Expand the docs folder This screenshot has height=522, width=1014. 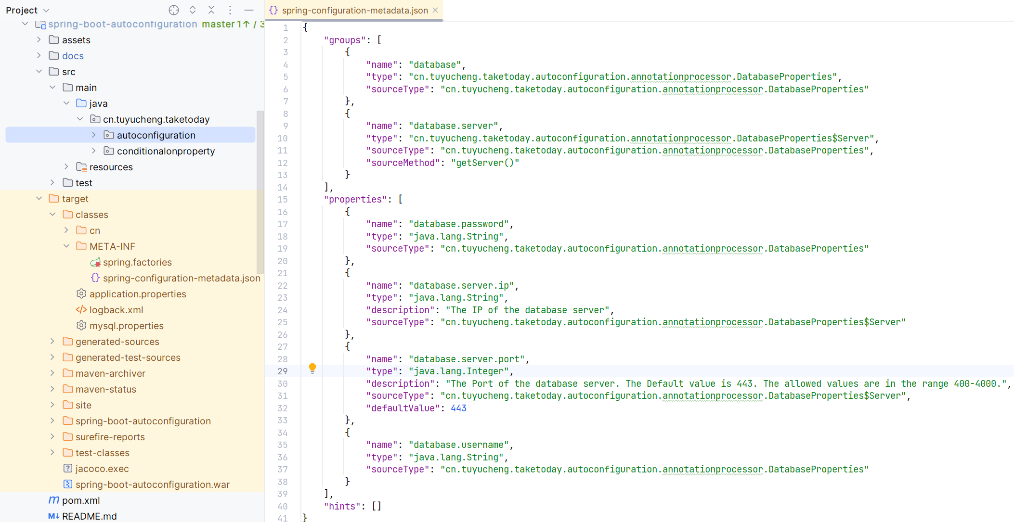[x=39, y=56]
